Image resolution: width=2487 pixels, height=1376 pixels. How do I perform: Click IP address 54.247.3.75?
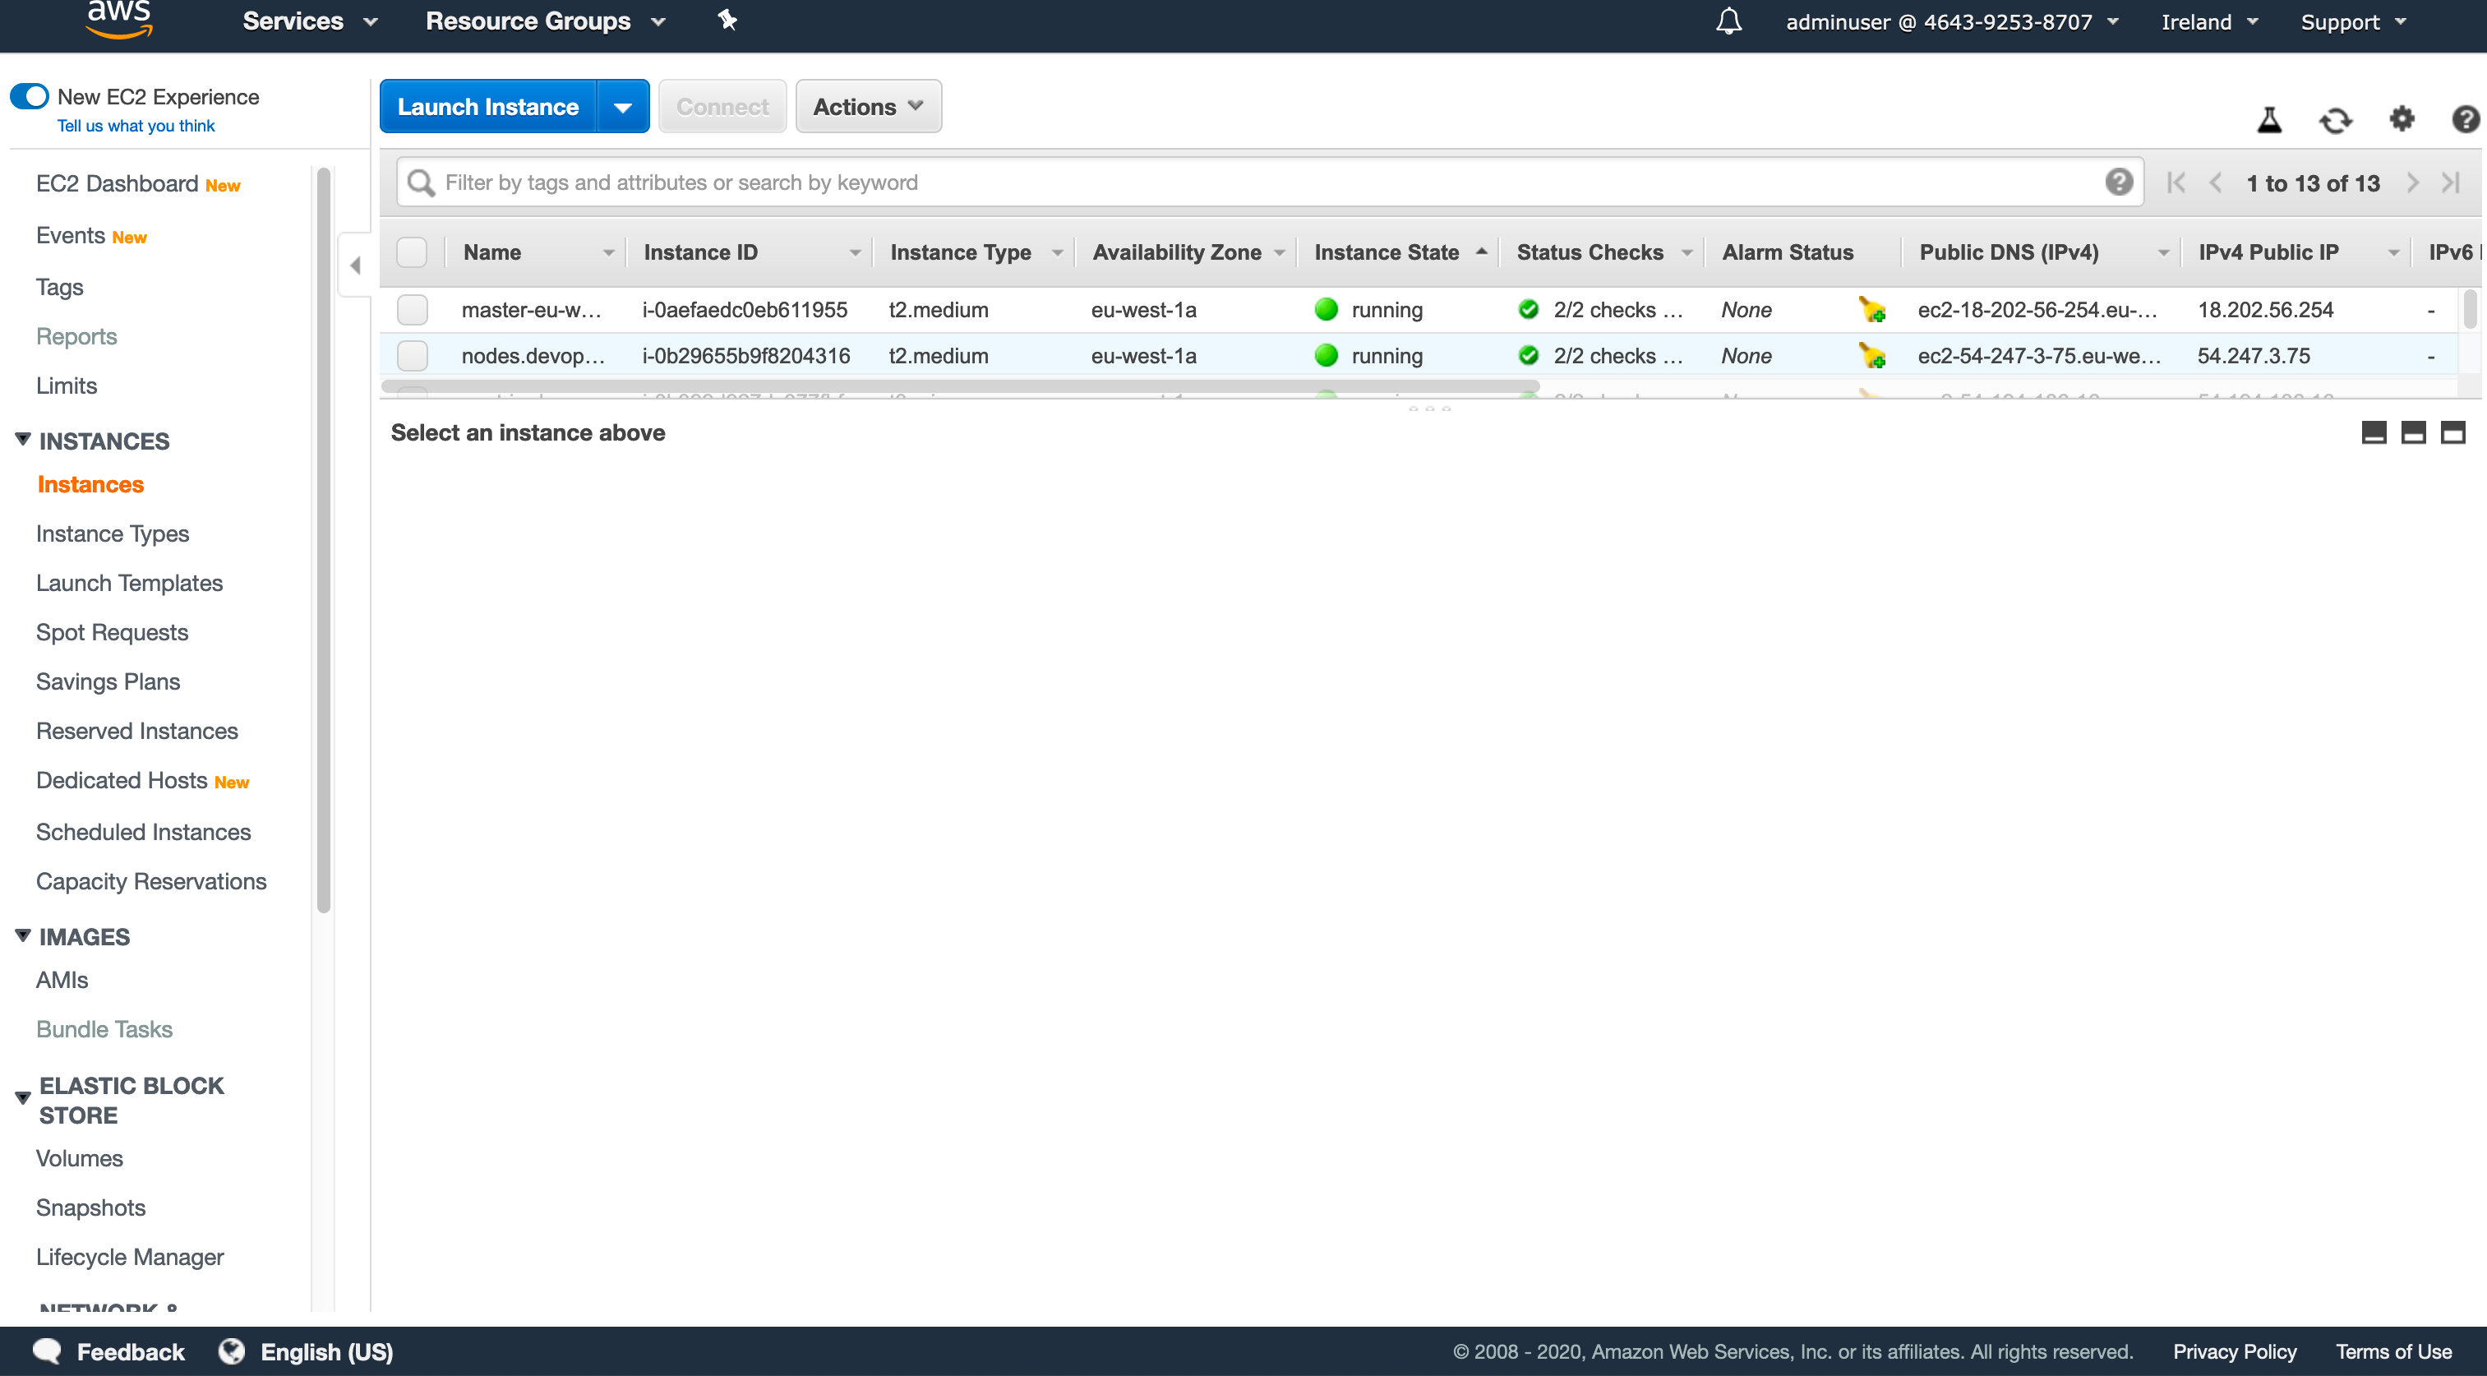pos(2254,356)
